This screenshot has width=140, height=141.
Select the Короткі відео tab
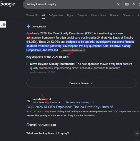coord(98,15)
